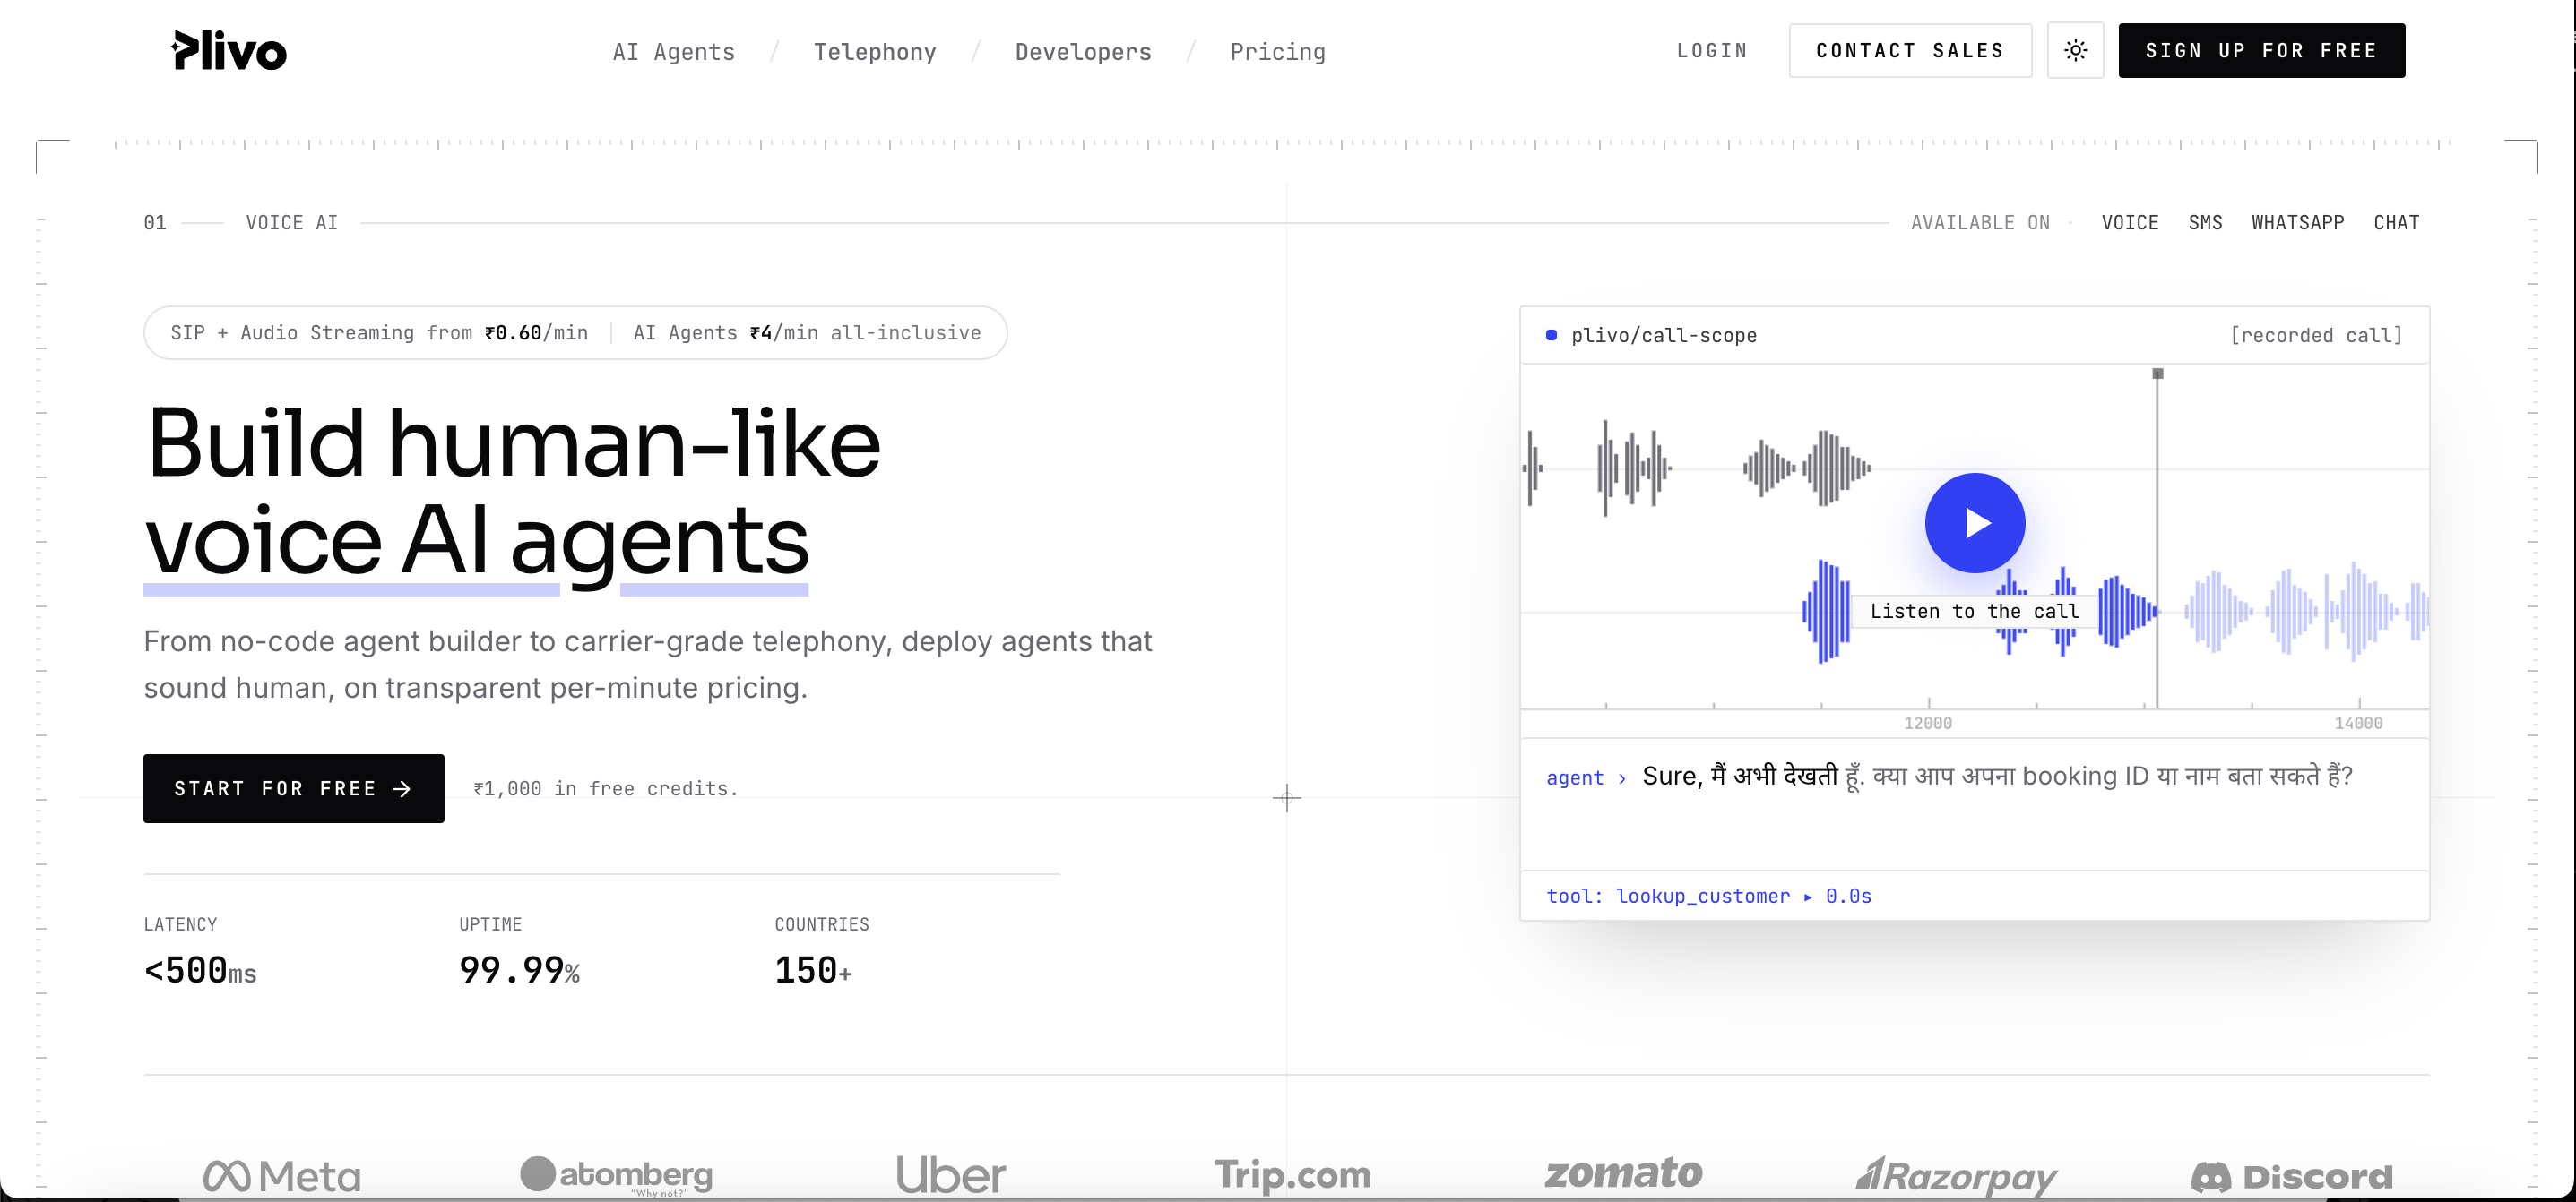Click the 12000 tick on the timeline
Screen dimensions: 2576x1202
[x=1927, y=721]
